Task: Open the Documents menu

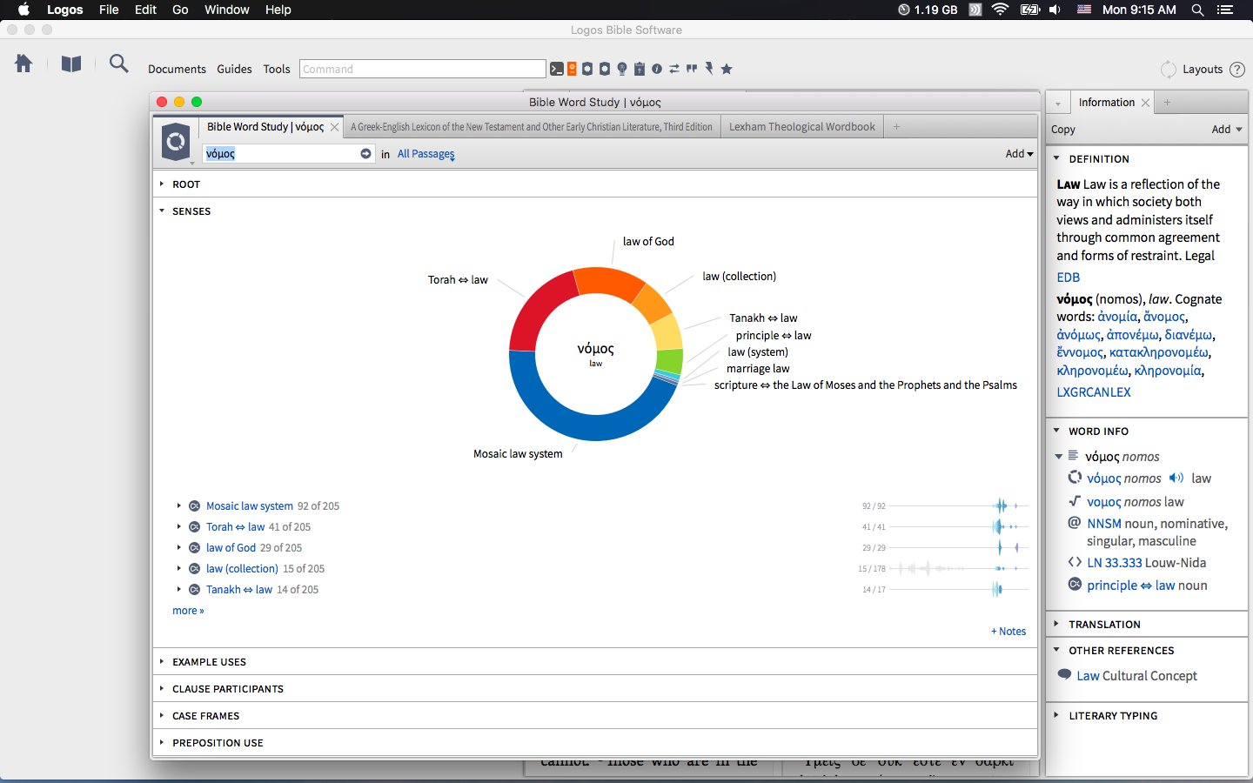Action: (x=177, y=69)
